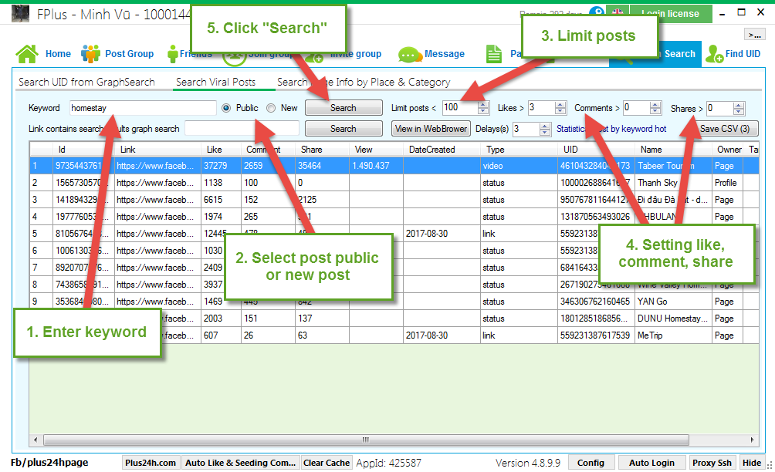Click the Hide button
This screenshot has height=472, width=775.
(x=752, y=463)
